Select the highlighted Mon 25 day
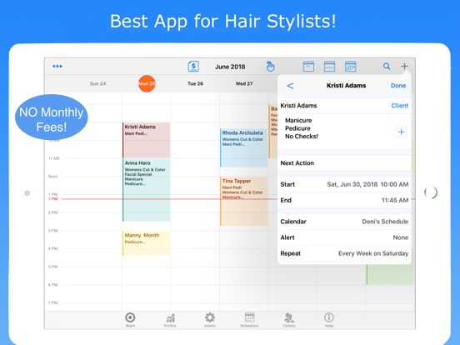This screenshot has width=460, height=345. click(147, 83)
